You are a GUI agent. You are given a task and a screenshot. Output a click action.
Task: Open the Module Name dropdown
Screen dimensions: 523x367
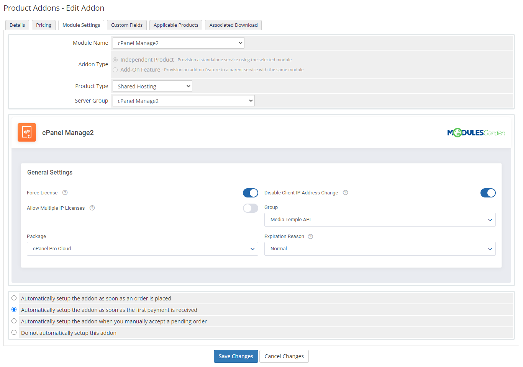pyautogui.click(x=178, y=42)
